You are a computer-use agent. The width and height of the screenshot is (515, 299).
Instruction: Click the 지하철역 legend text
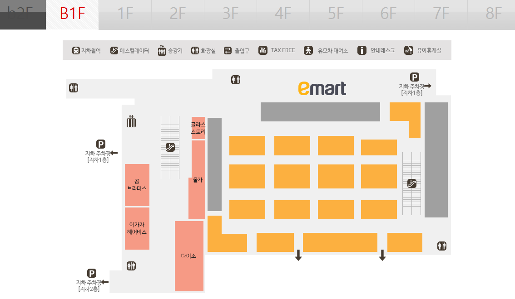pos(91,51)
